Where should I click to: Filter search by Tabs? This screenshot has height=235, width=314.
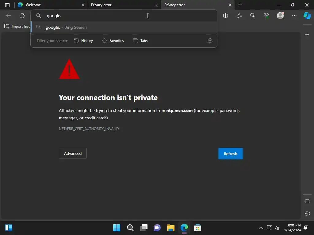(x=140, y=41)
